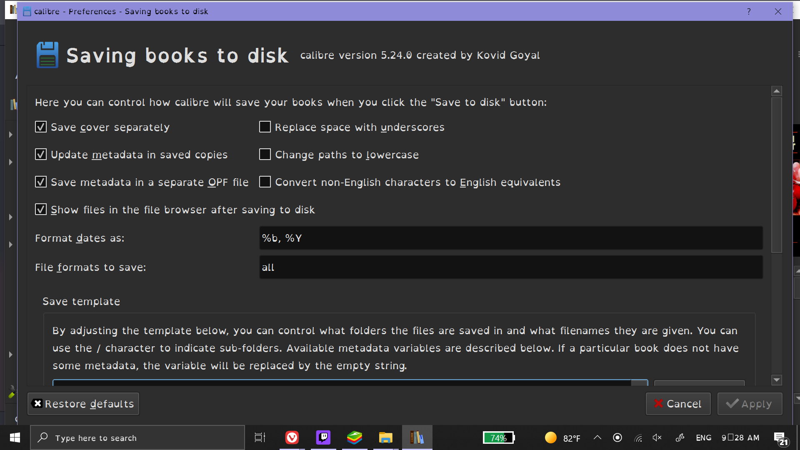Uncheck Save cover separately
The height and width of the screenshot is (450, 800).
(41, 127)
